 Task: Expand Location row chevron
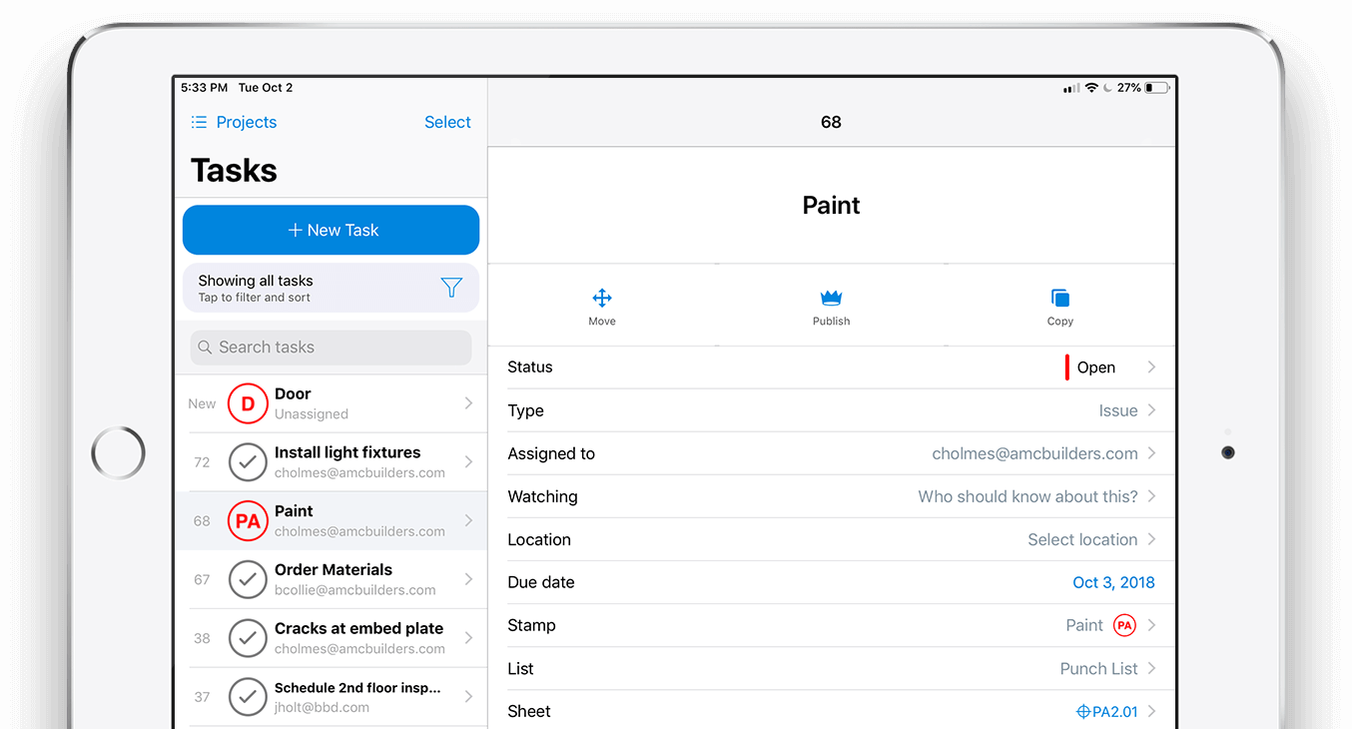[x=1151, y=539]
